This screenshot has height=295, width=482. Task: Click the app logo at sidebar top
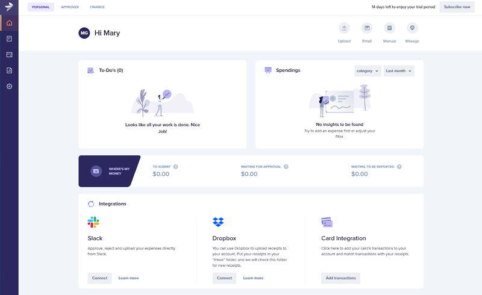pos(9,7)
